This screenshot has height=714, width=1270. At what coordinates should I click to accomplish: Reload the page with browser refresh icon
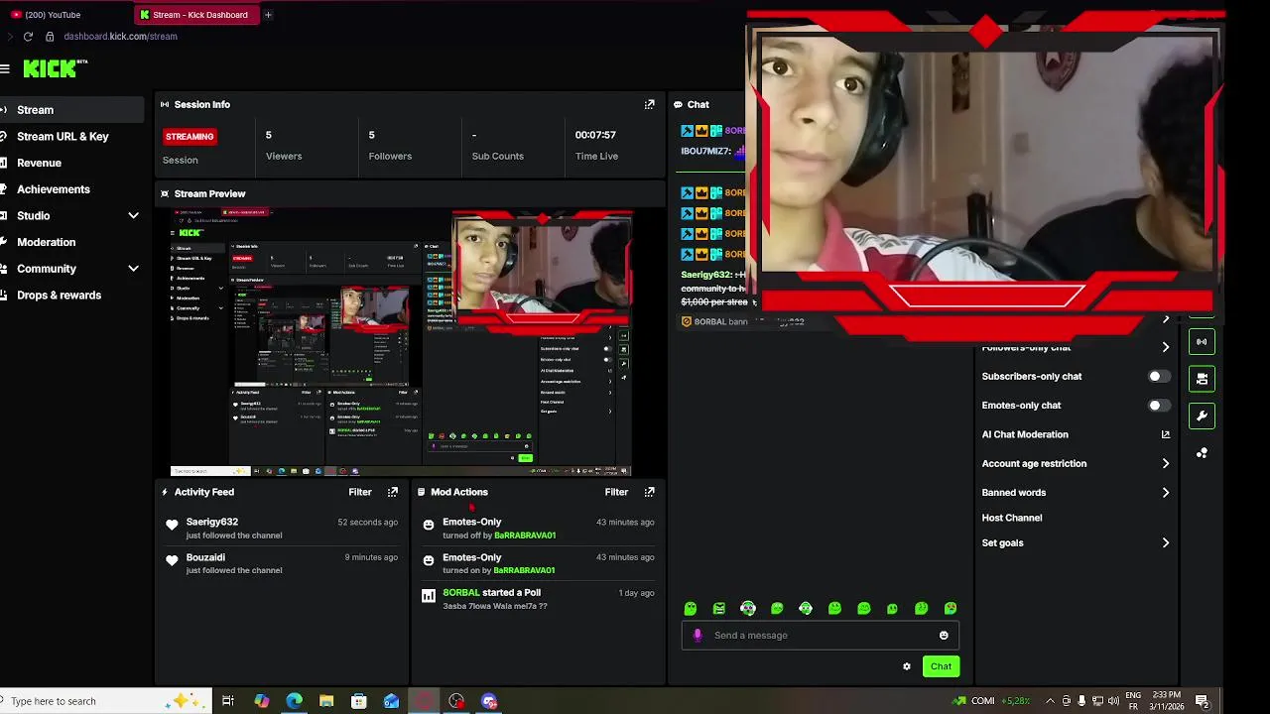click(28, 37)
